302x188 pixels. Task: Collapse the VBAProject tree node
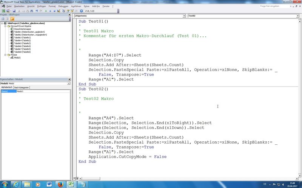[2, 23]
